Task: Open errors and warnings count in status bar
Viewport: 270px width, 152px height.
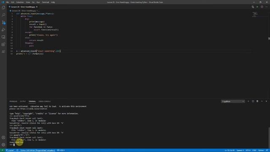Action: point(61,150)
